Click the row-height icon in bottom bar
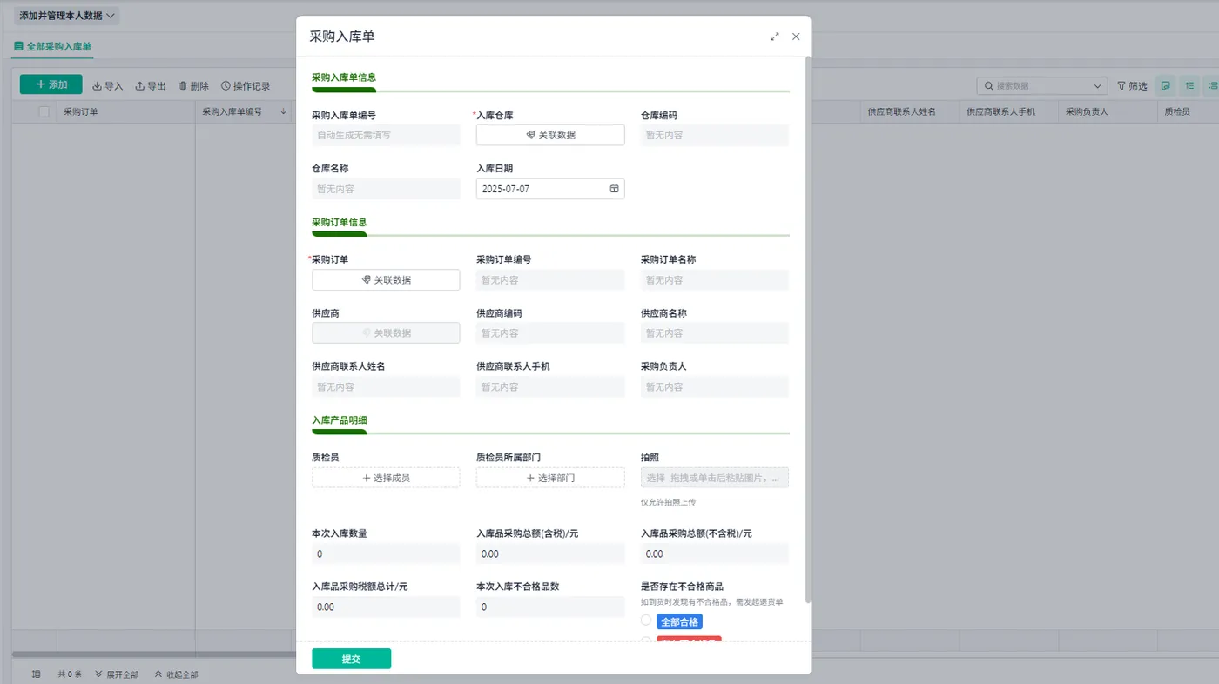This screenshot has height=684, width=1219. point(37,674)
